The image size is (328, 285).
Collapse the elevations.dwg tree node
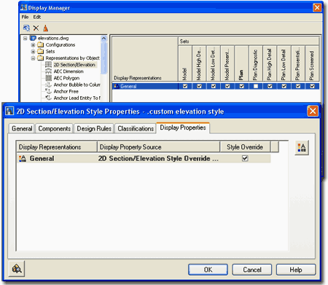tap(26, 38)
